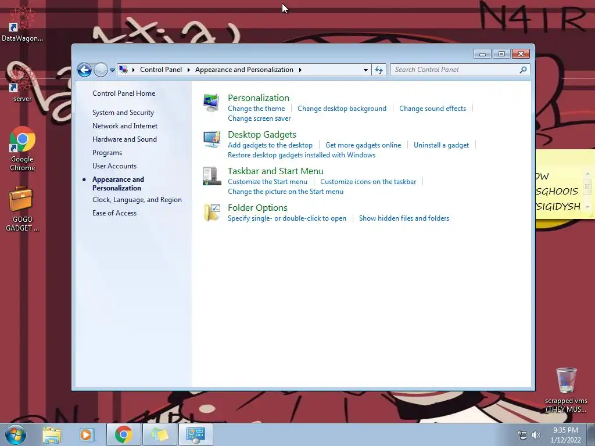Switch to Sticky Notes in the taskbar
This screenshot has height=446, width=595.
point(160,434)
